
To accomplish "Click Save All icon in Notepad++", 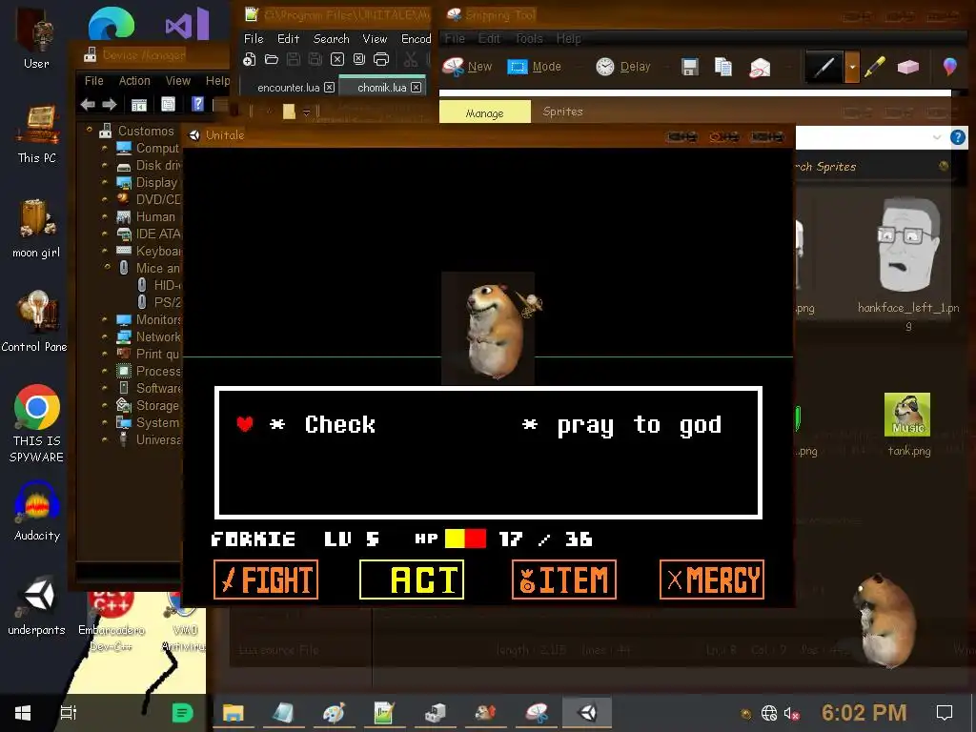I will point(315,59).
